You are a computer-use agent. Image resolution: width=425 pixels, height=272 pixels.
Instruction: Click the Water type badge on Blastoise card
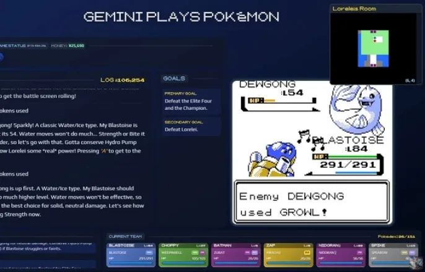point(149,253)
